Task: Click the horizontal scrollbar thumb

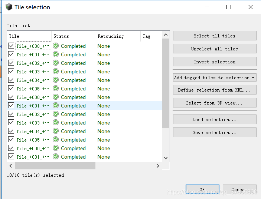Action: click(55, 166)
